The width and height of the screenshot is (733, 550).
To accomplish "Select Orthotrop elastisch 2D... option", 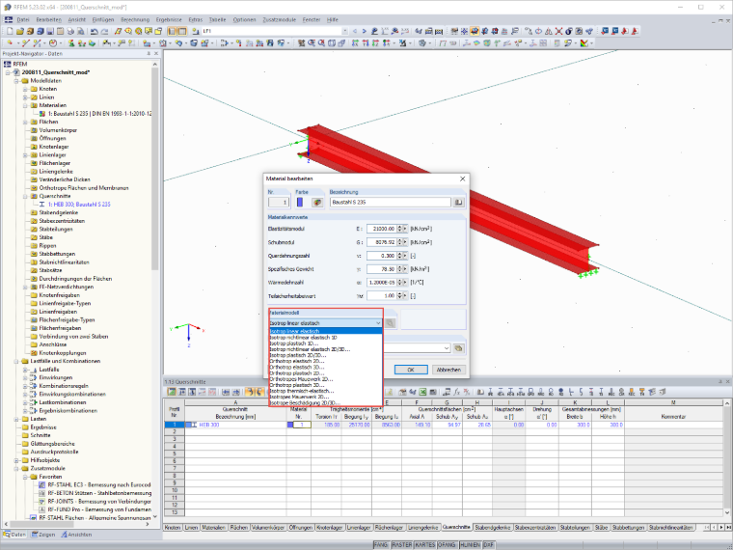I will [296, 361].
